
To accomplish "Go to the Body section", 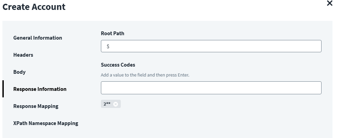I will pyautogui.click(x=19, y=72).
